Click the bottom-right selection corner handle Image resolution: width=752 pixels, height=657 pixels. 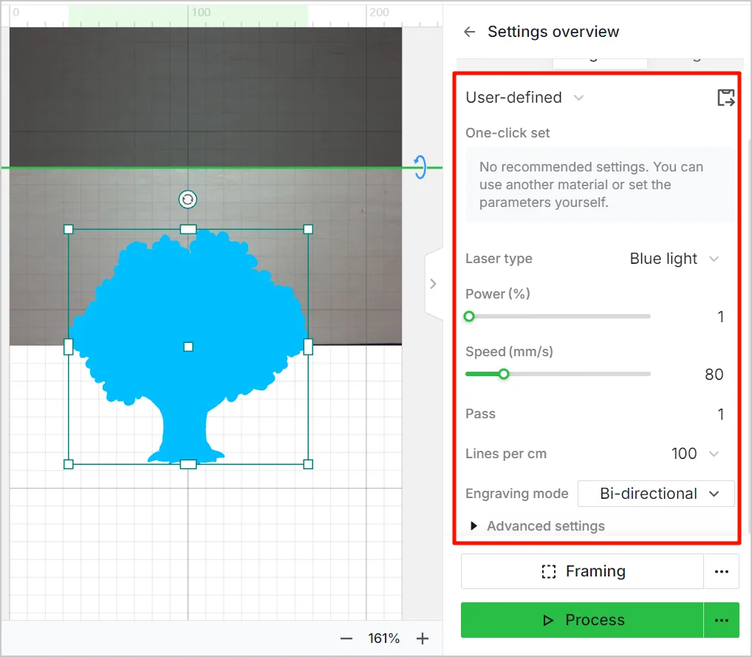(x=308, y=464)
